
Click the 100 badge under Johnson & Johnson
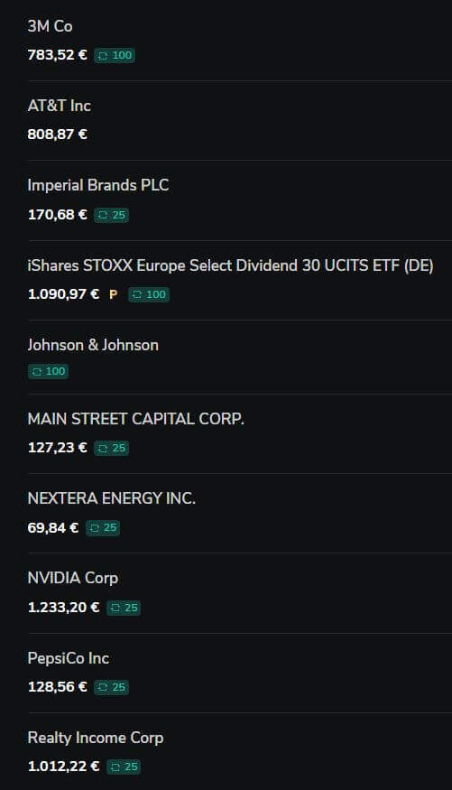[x=49, y=372]
